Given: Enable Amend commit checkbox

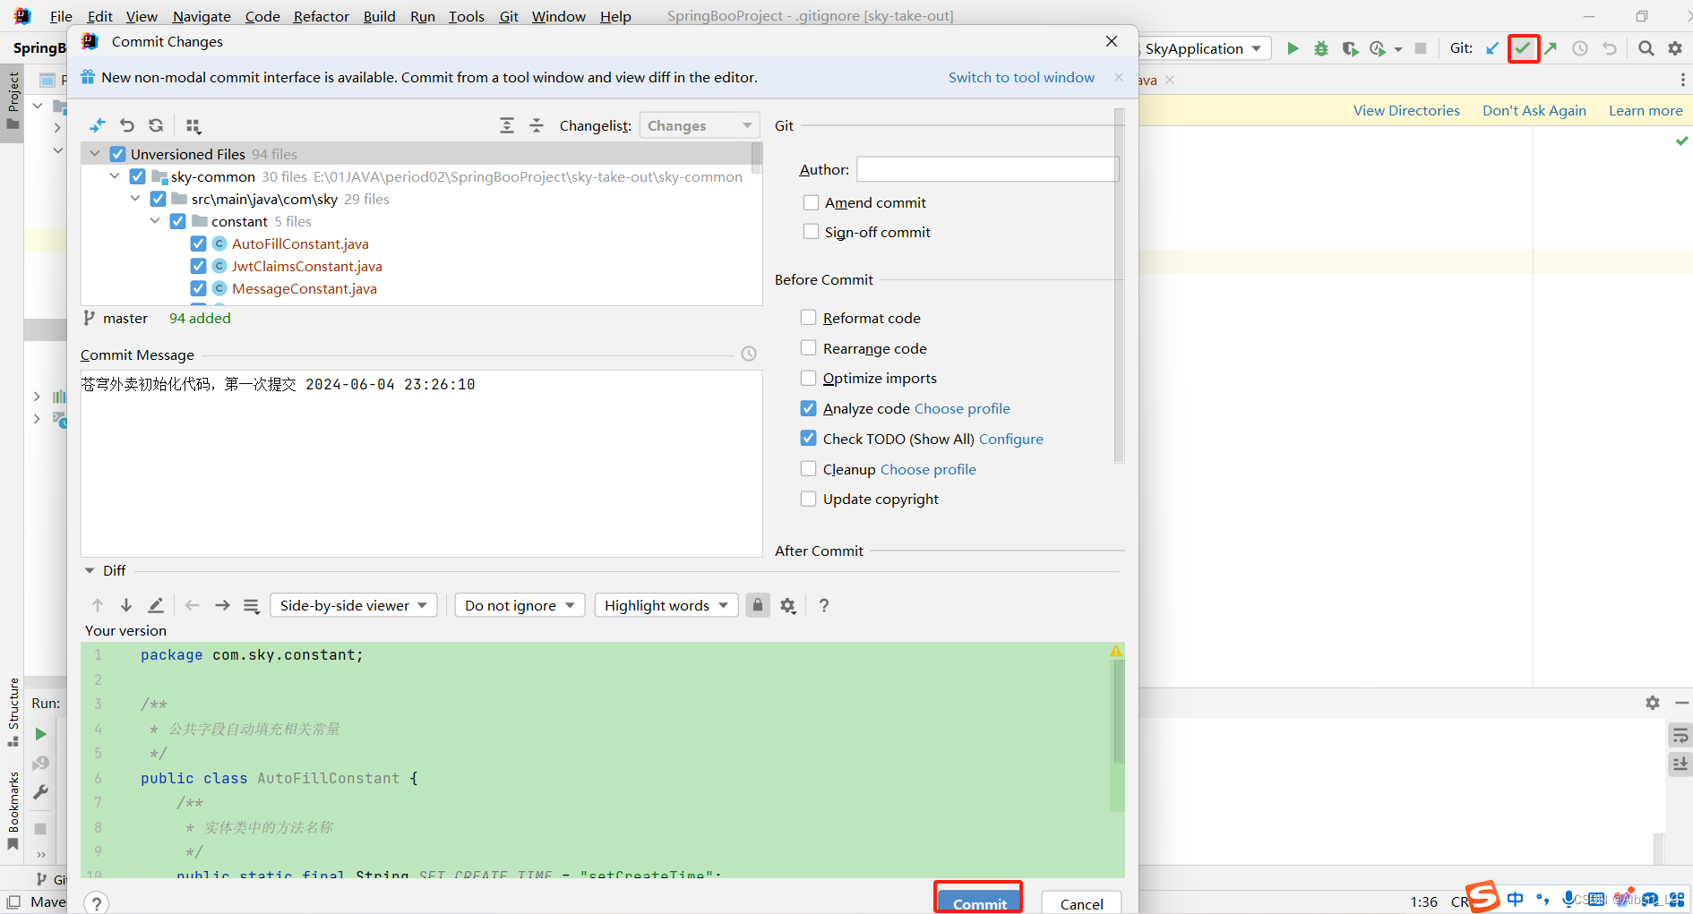Looking at the screenshot, I should point(811,202).
